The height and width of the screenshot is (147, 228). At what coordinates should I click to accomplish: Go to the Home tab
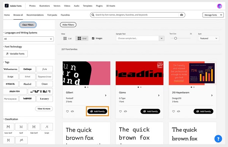[7, 15]
